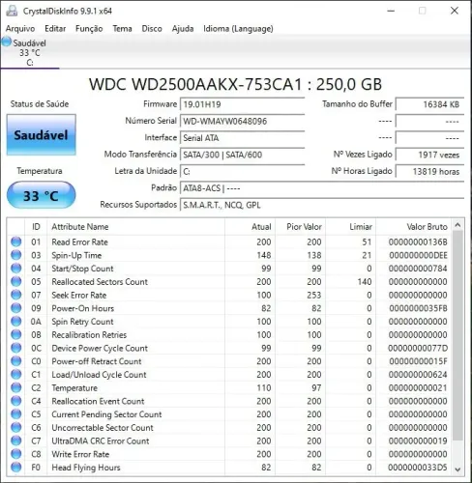This screenshot has width=472, height=483.
Task: Click status orb for Power-off Retract Count
Action: pos(16,361)
